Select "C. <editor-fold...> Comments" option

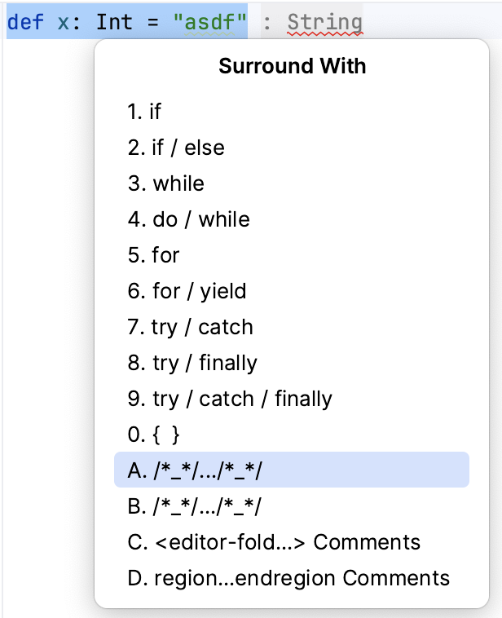coord(274,542)
